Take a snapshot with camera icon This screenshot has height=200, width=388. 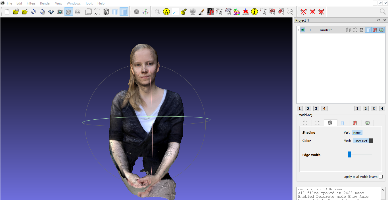click(60, 12)
